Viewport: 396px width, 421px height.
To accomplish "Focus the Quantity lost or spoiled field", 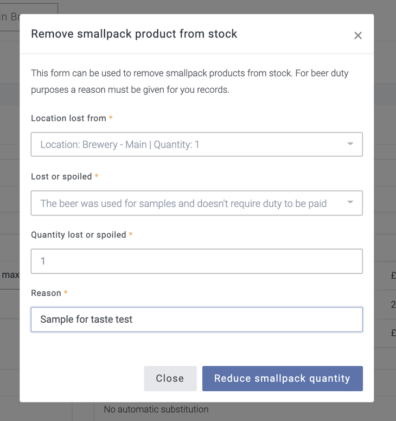I will 196,261.
